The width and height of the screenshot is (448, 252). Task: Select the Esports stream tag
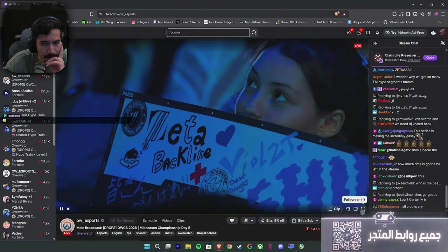[102, 233]
